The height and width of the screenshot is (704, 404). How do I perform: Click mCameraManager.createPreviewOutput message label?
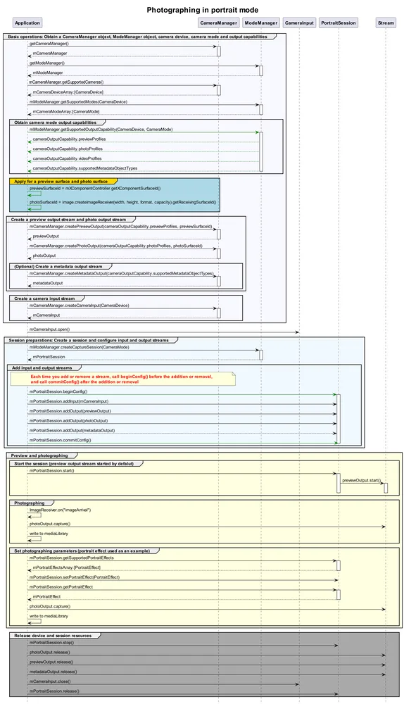coord(121,227)
